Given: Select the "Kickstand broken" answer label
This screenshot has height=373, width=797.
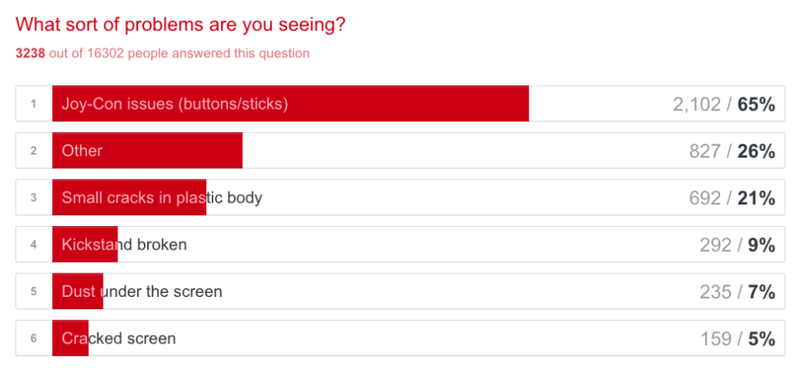Looking at the screenshot, I should pos(125,245).
